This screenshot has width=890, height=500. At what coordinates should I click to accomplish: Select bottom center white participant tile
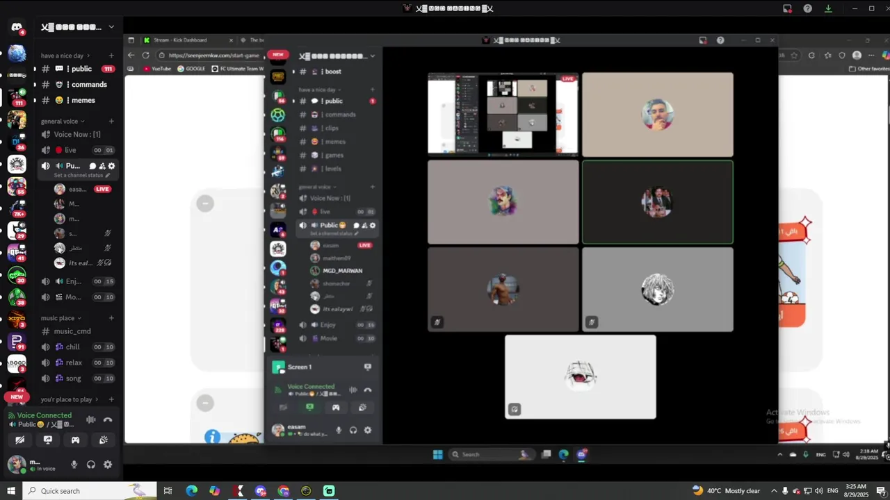pos(580,377)
